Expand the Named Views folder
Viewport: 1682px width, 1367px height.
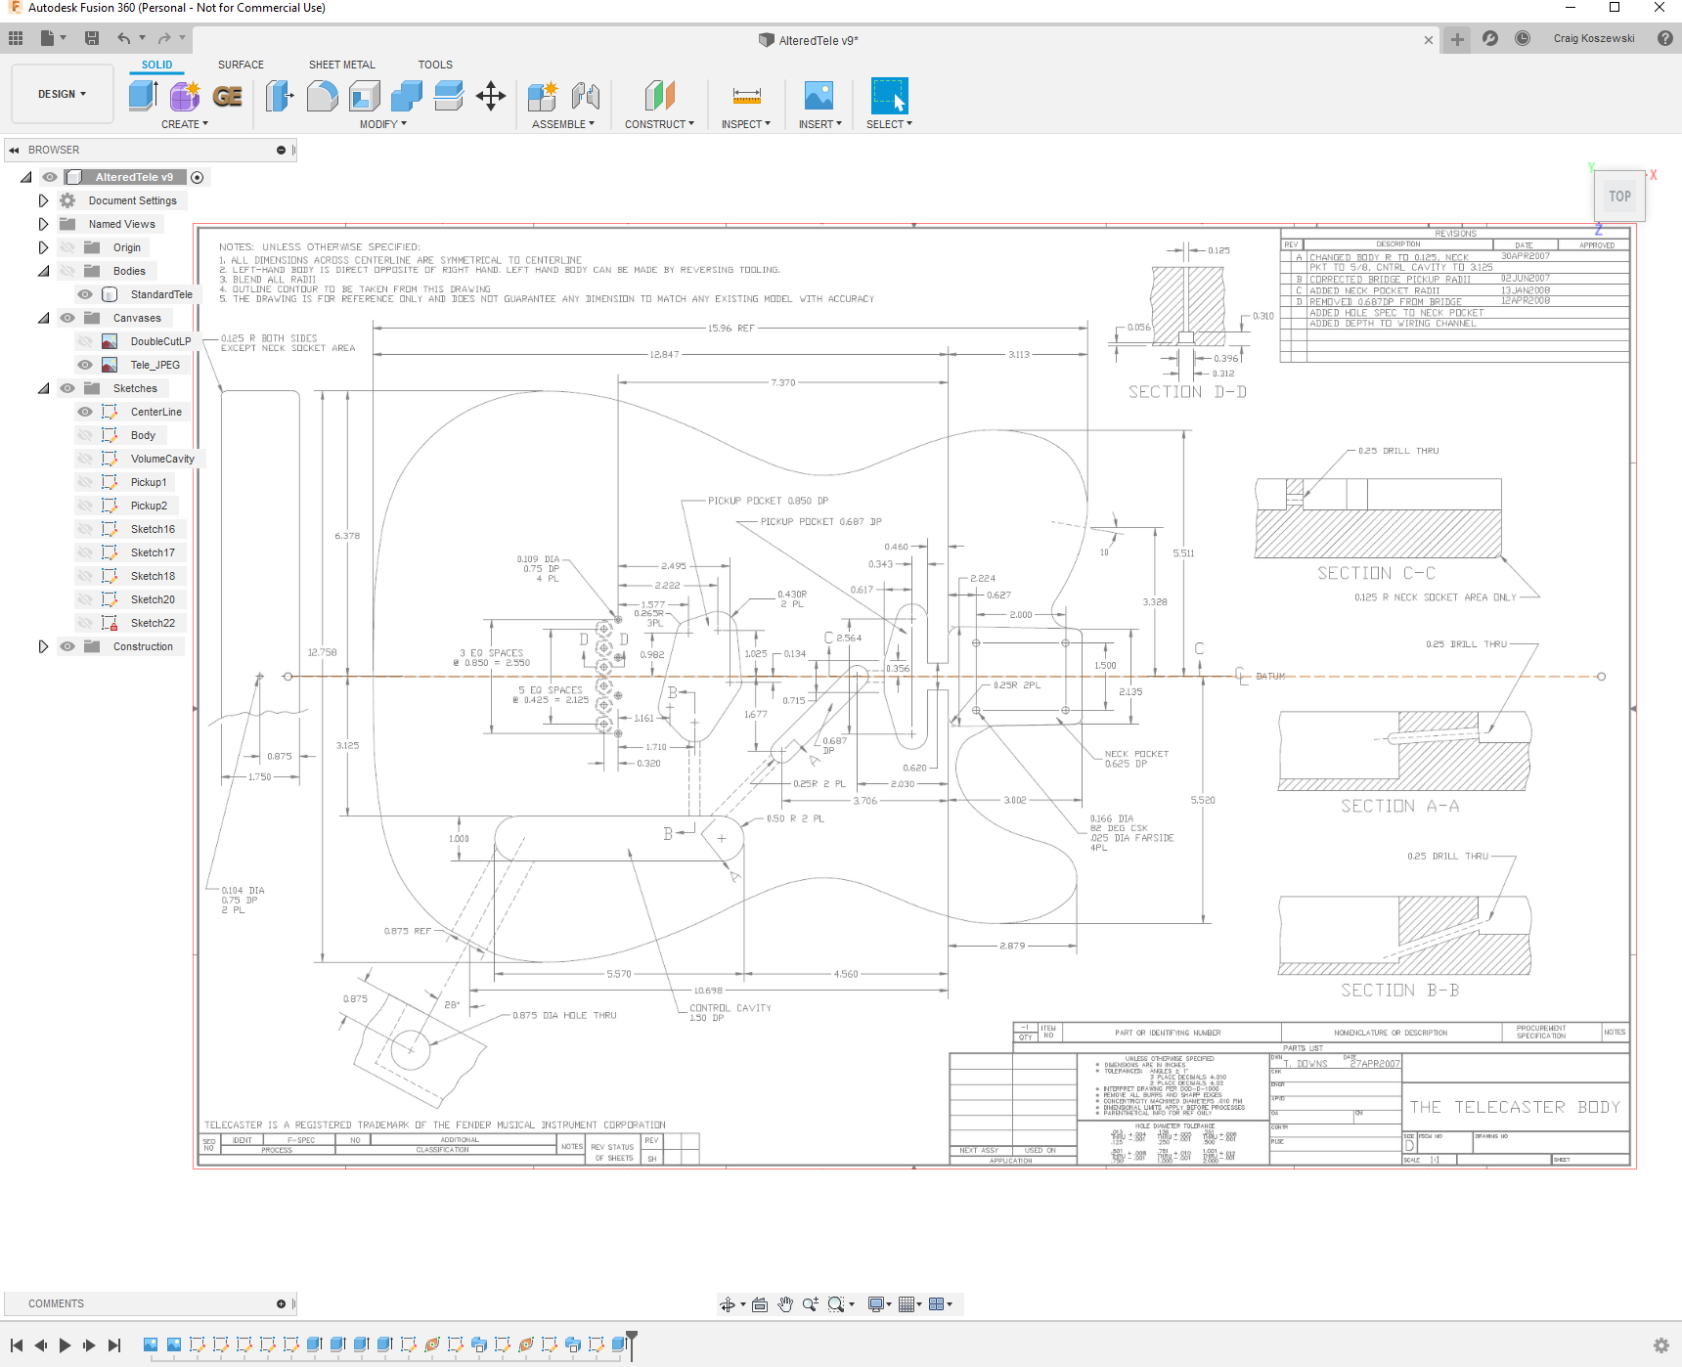tap(43, 224)
